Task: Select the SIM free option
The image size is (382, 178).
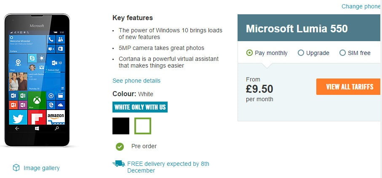Action: [x=342, y=53]
